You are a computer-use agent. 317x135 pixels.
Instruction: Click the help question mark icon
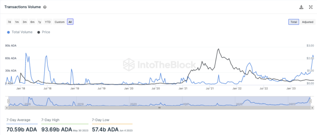click(x=45, y=7)
